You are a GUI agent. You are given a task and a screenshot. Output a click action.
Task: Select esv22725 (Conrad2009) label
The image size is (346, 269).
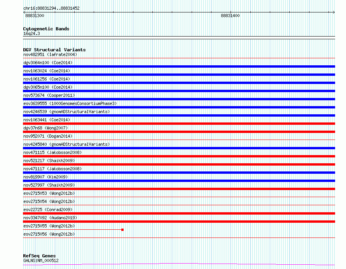pos(48,210)
